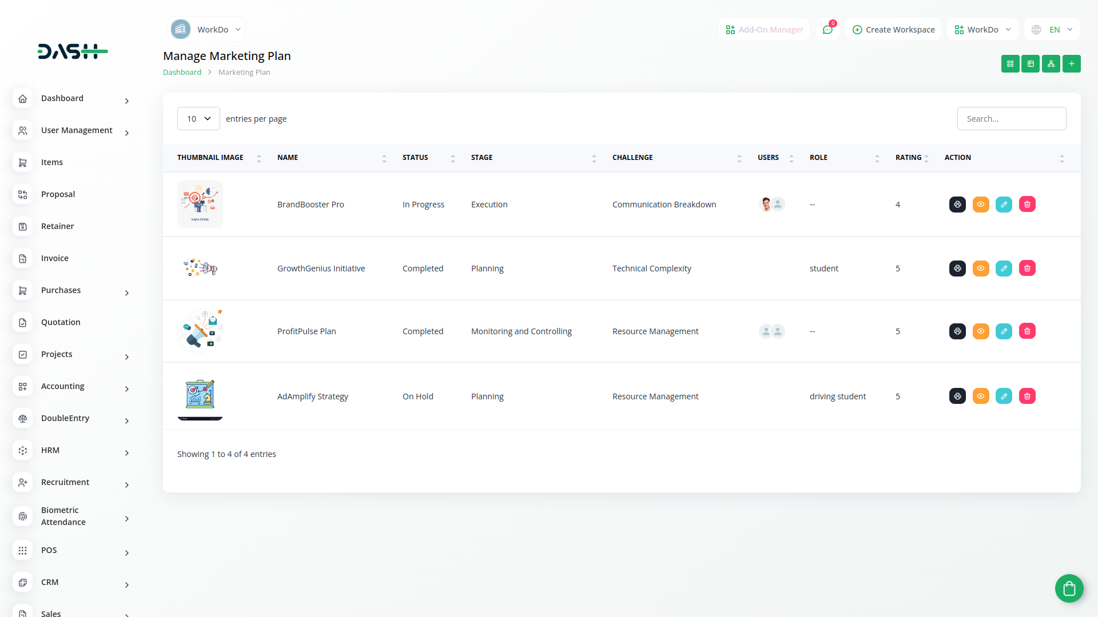View AdAmplify Strategy via eye icon
The height and width of the screenshot is (617, 1098).
981,396
